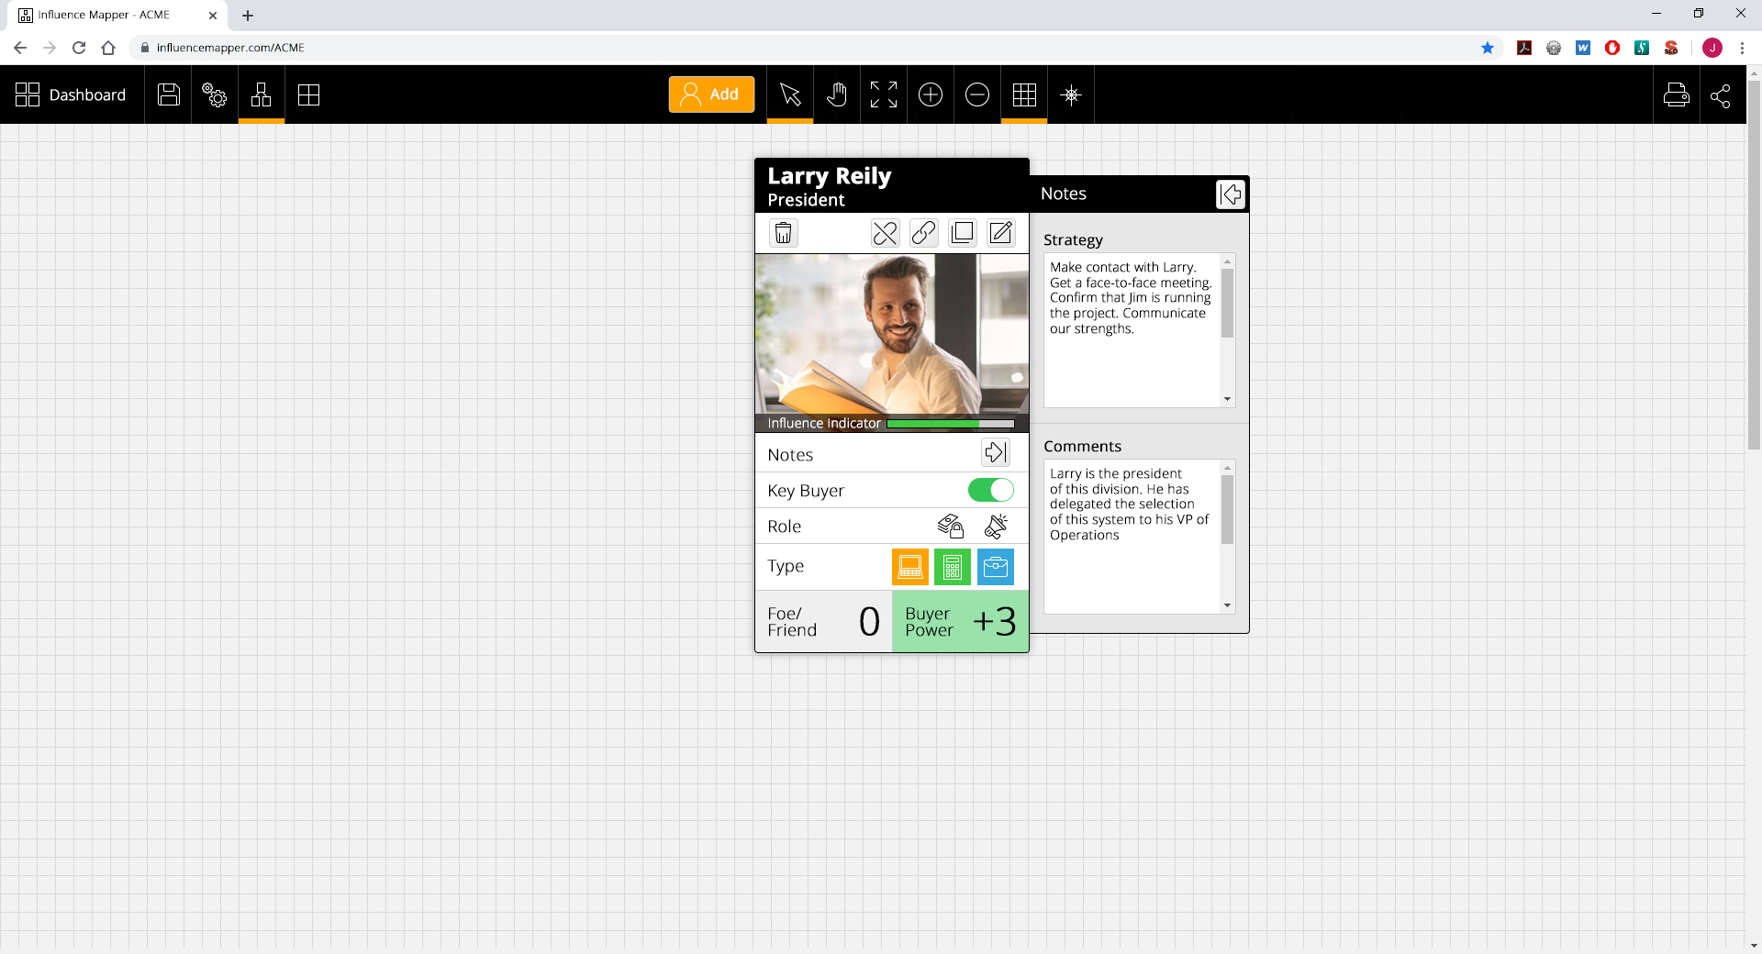
Task: Click the zoom in plus icon
Action: [931, 94]
